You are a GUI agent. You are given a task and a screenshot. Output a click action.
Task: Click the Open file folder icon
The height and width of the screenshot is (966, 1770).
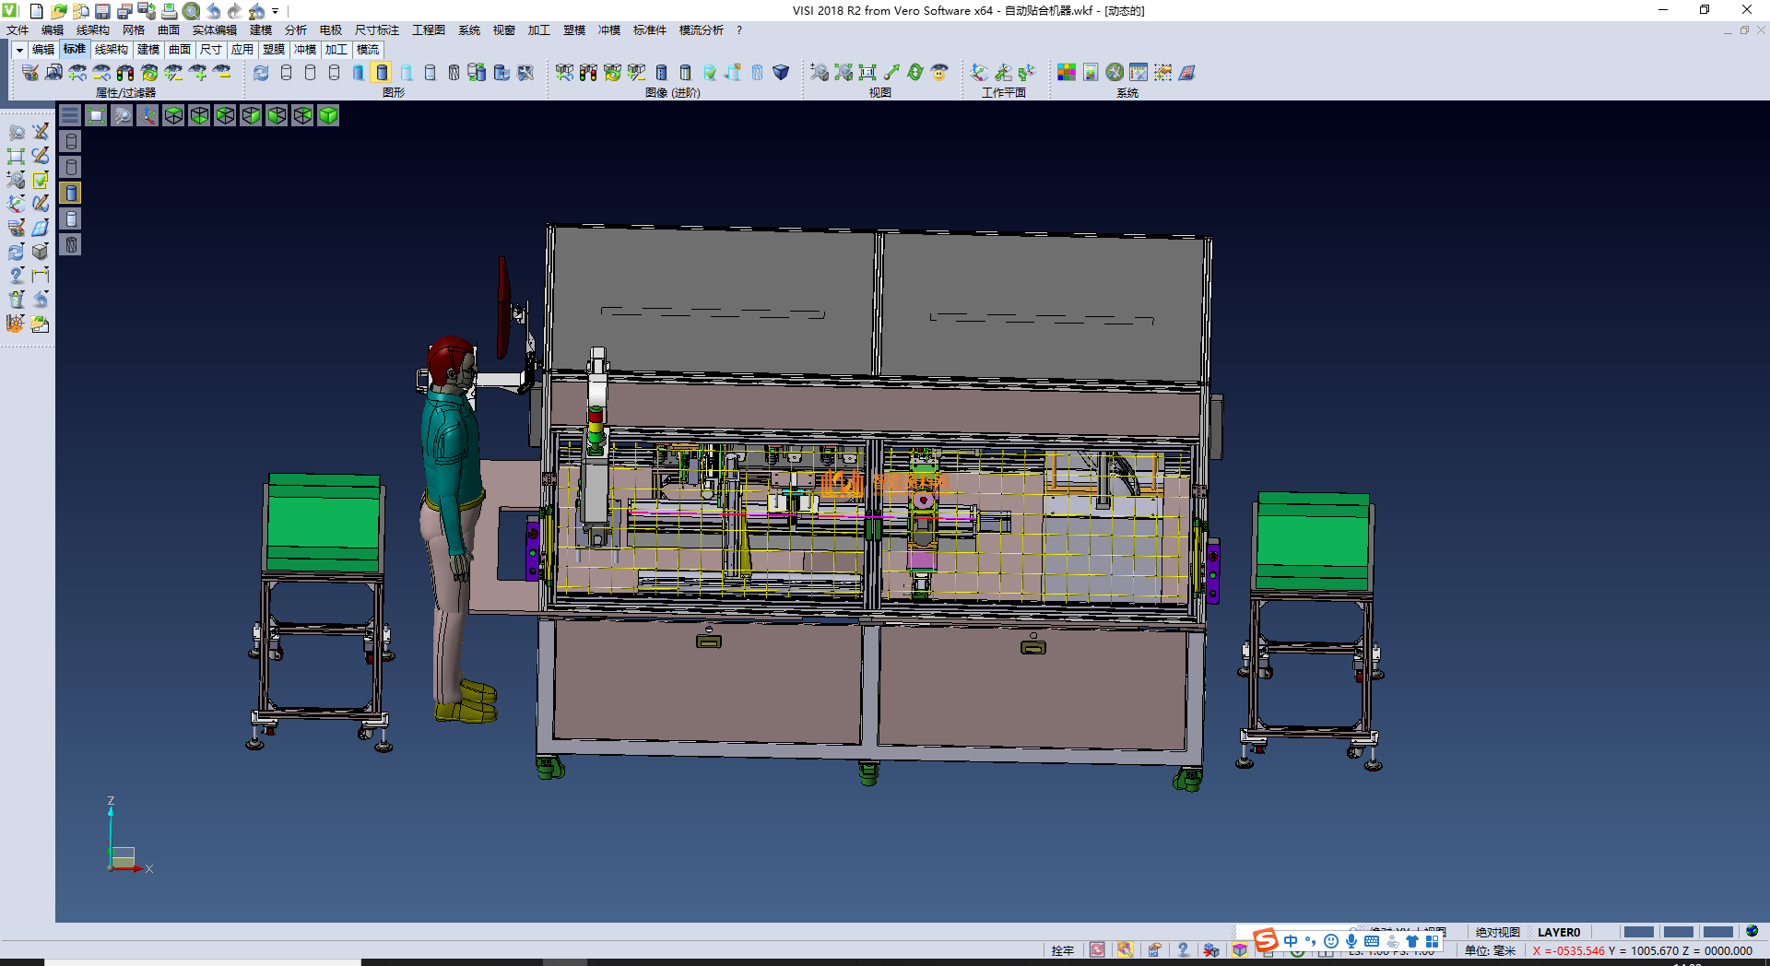click(58, 11)
